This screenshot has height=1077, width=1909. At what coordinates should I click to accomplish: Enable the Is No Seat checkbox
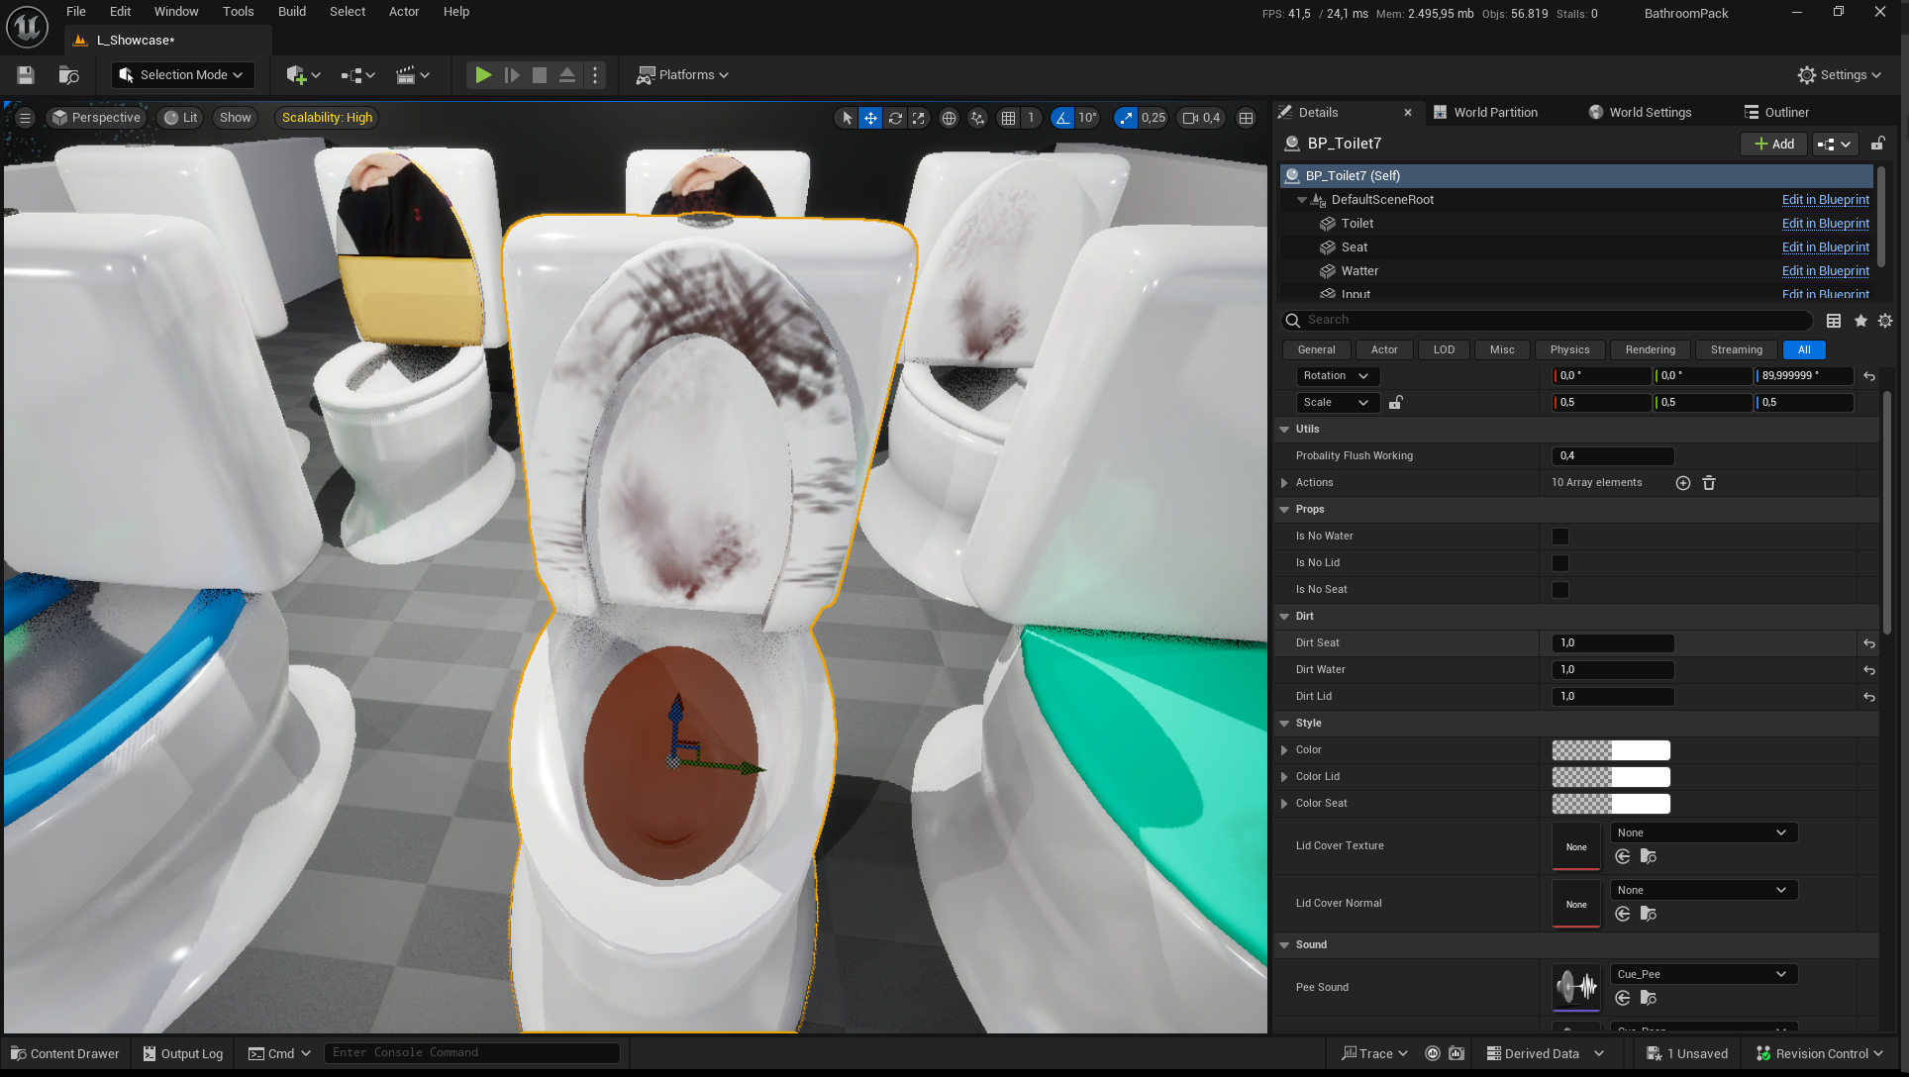tap(1560, 590)
